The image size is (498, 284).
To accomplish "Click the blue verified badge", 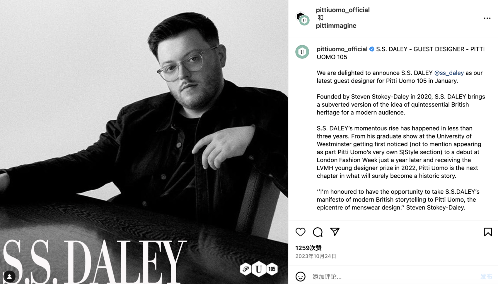I will tap(372, 49).
